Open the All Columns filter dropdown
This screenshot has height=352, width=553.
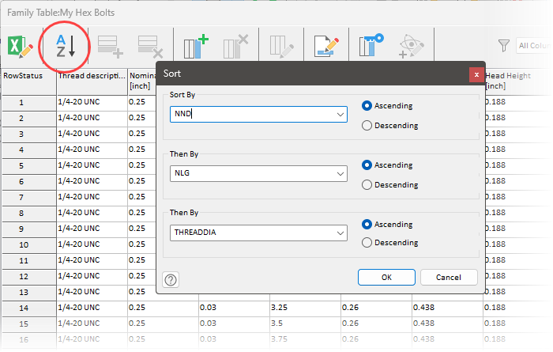click(x=534, y=46)
